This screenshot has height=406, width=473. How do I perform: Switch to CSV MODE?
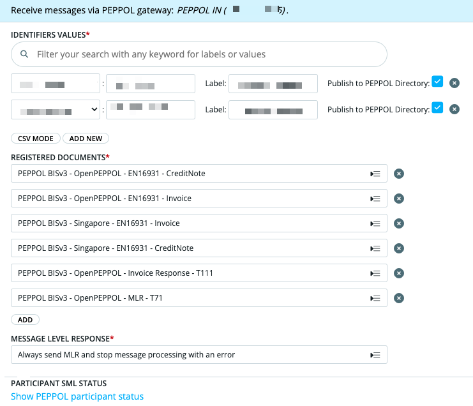(36, 139)
